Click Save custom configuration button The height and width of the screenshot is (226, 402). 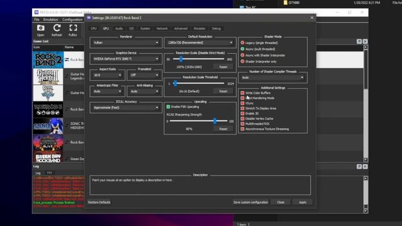point(251,202)
